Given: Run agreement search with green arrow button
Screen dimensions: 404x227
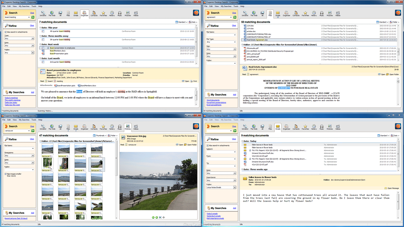Looking at the screenshot, I should click(x=235, y=17).
